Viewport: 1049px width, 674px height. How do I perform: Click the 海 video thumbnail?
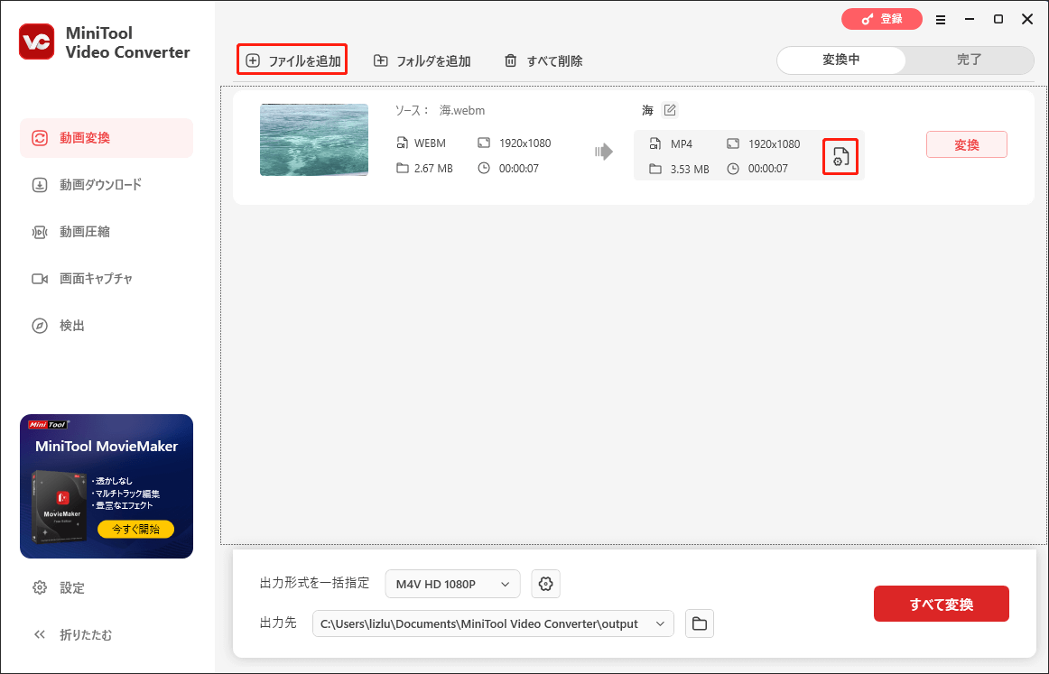pos(314,140)
